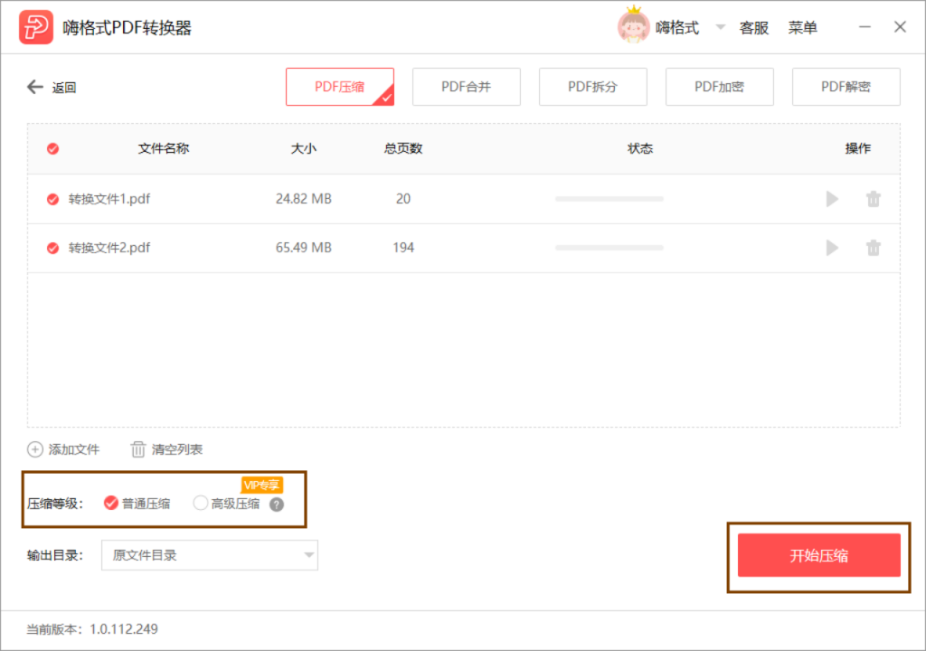Viewport: 926px width, 651px height.
Task: Select the 普通压缩 radio option
Action: [111, 503]
